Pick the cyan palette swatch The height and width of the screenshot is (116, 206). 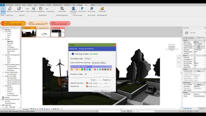point(87,70)
